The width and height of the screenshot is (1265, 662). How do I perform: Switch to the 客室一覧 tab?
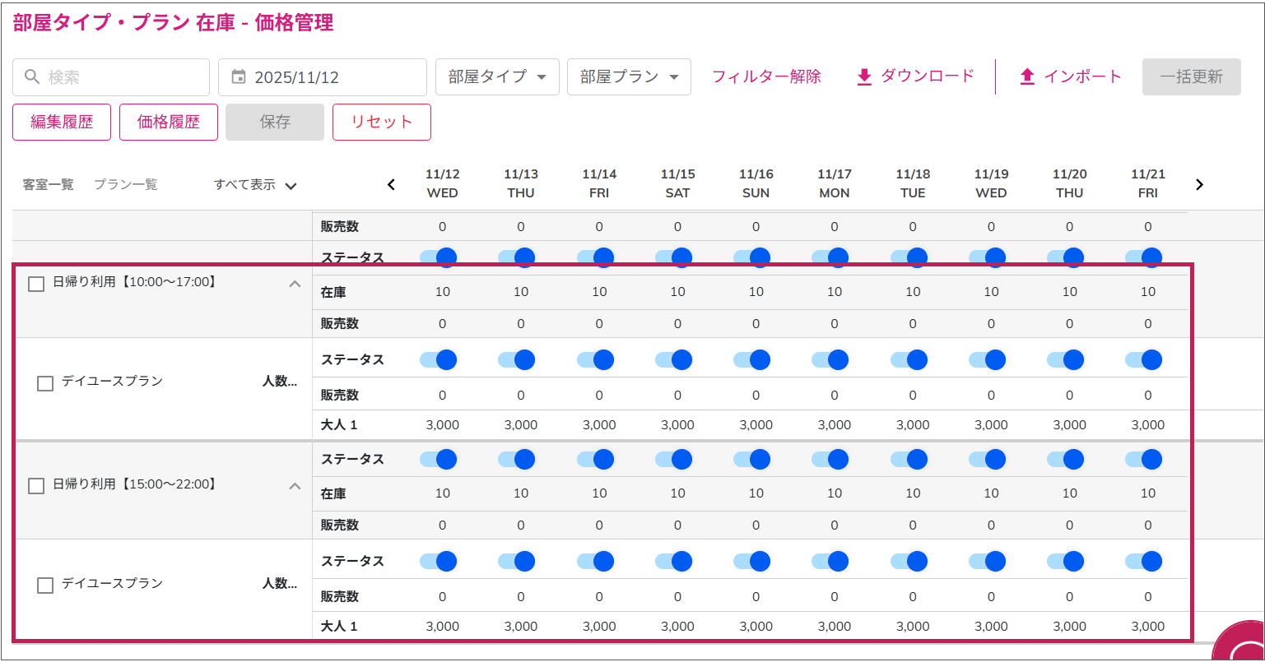48,185
